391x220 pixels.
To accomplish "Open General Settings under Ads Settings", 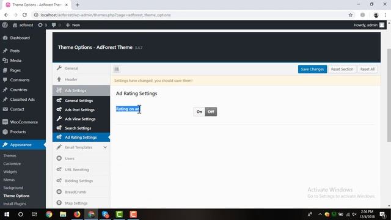I will click(81, 100).
